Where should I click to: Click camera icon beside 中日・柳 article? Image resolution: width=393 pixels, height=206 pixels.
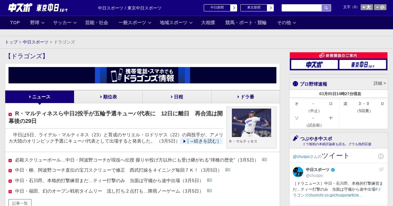coord(228,170)
